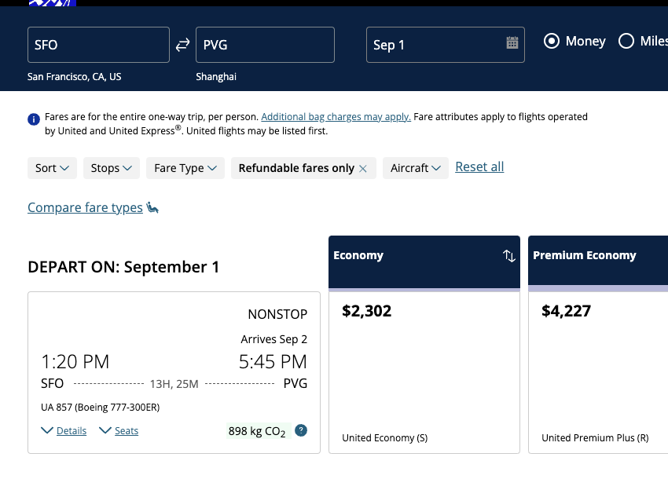Click the SFO origin input field
The width and height of the screenshot is (668, 479).
(98, 45)
